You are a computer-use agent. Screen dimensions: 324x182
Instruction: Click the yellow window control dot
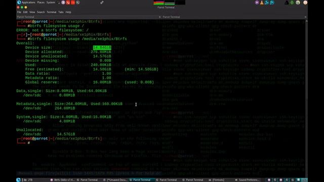point(26,7)
